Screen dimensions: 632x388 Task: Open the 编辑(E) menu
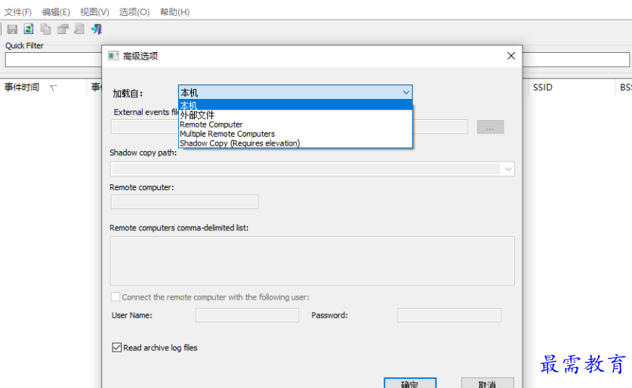56,12
